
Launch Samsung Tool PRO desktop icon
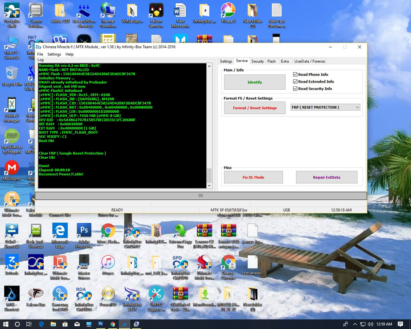60,299
